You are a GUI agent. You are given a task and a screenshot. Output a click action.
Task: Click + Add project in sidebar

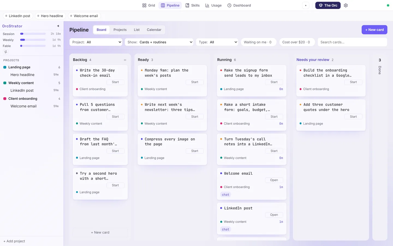(x=14, y=241)
